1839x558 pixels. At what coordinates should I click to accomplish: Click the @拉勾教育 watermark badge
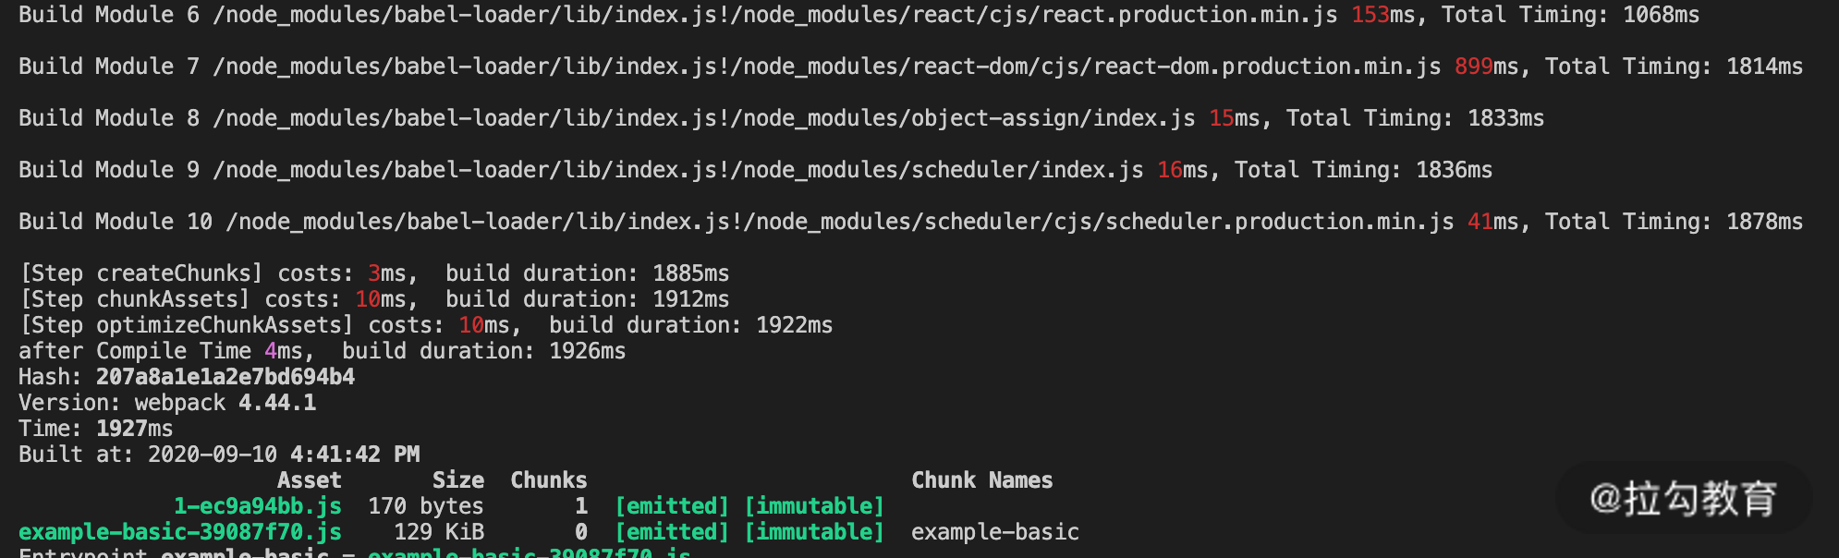[1683, 499]
